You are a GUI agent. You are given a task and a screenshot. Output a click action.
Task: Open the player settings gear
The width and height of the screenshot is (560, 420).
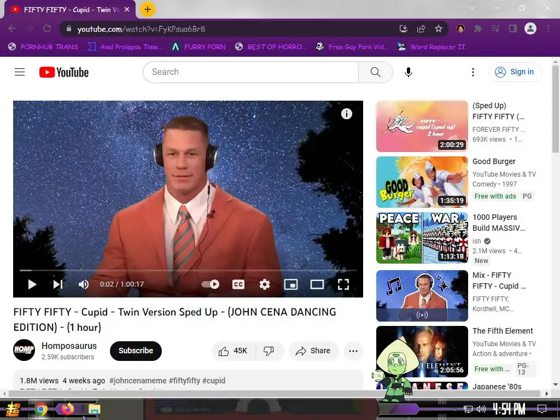coord(264,284)
